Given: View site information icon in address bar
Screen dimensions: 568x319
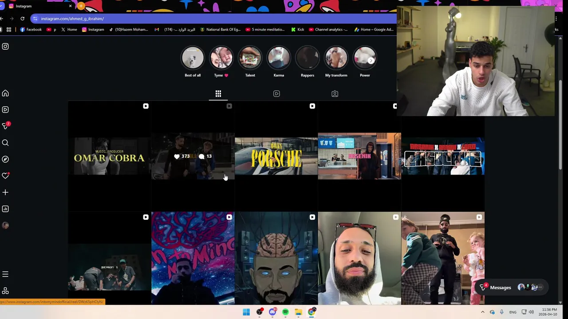Looking at the screenshot, I should 35,19.
